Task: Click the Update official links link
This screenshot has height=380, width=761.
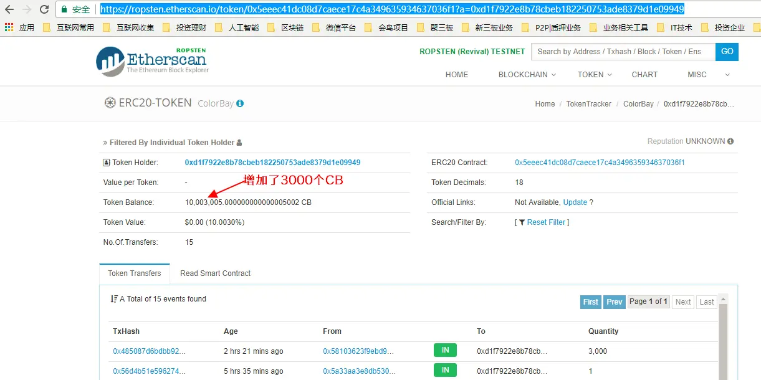Action: [575, 202]
